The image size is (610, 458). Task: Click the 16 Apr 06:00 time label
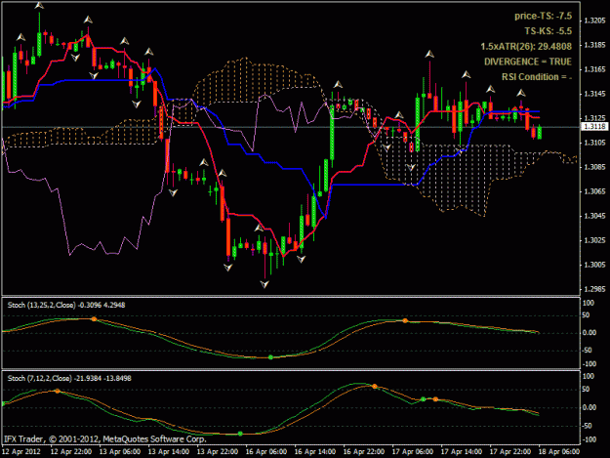pyautogui.click(x=266, y=452)
